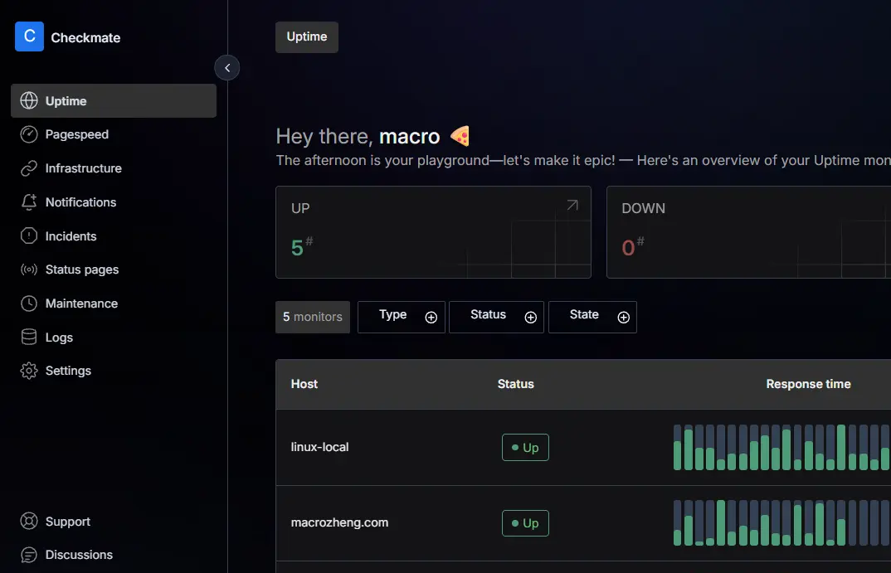Click the Uptime breadcrumb tab
The image size is (891, 573).
tap(307, 37)
